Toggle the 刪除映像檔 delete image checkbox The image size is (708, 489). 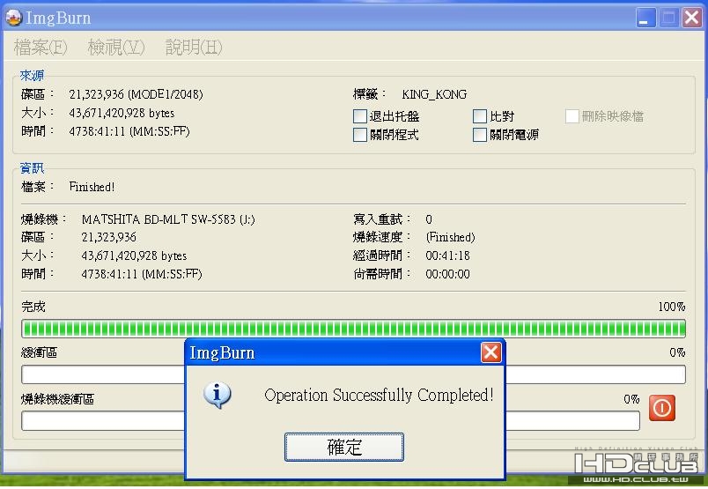(x=572, y=116)
